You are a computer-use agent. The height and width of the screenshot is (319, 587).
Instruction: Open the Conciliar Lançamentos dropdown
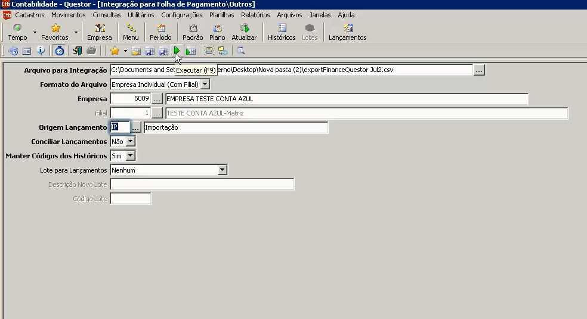[x=131, y=142]
